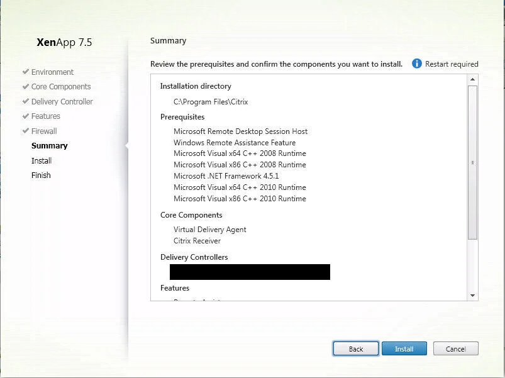Select the Summary step in sidebar
Viewport: 505px width, 378px height.
point(49,146)
